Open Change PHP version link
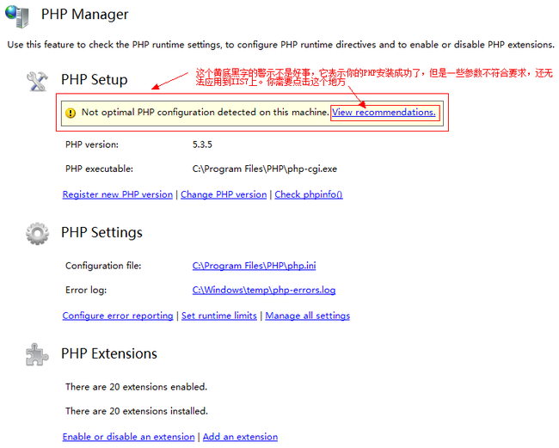The width and height of the screenshot is (559, 448). coord(224,194)
